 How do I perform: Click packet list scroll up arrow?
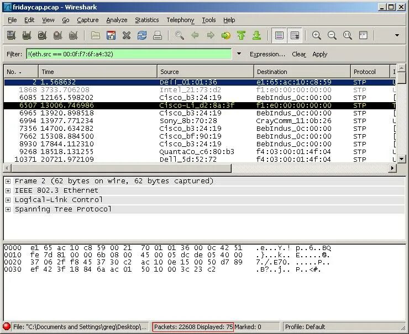[401, 68]
